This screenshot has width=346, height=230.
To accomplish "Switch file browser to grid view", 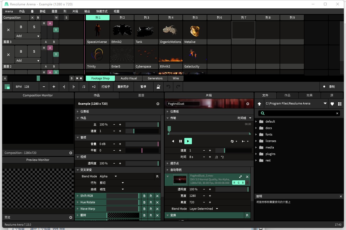I will click(x=340, y=104).
